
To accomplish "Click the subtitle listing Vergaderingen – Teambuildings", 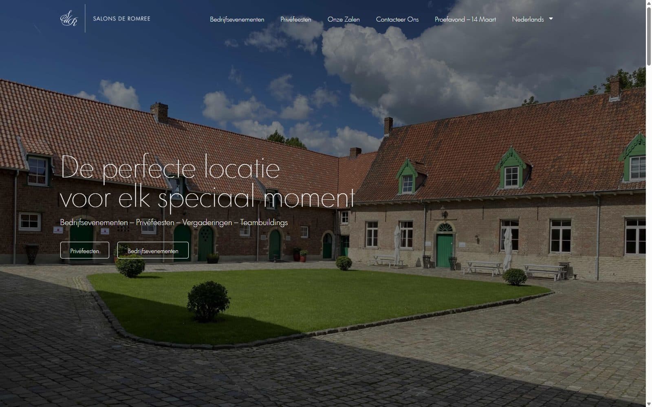I will [x=174, y=222].
